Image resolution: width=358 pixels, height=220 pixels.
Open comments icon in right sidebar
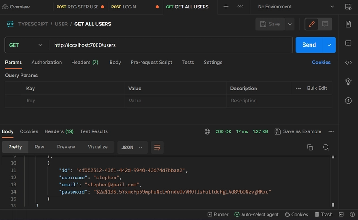(348, 43)
